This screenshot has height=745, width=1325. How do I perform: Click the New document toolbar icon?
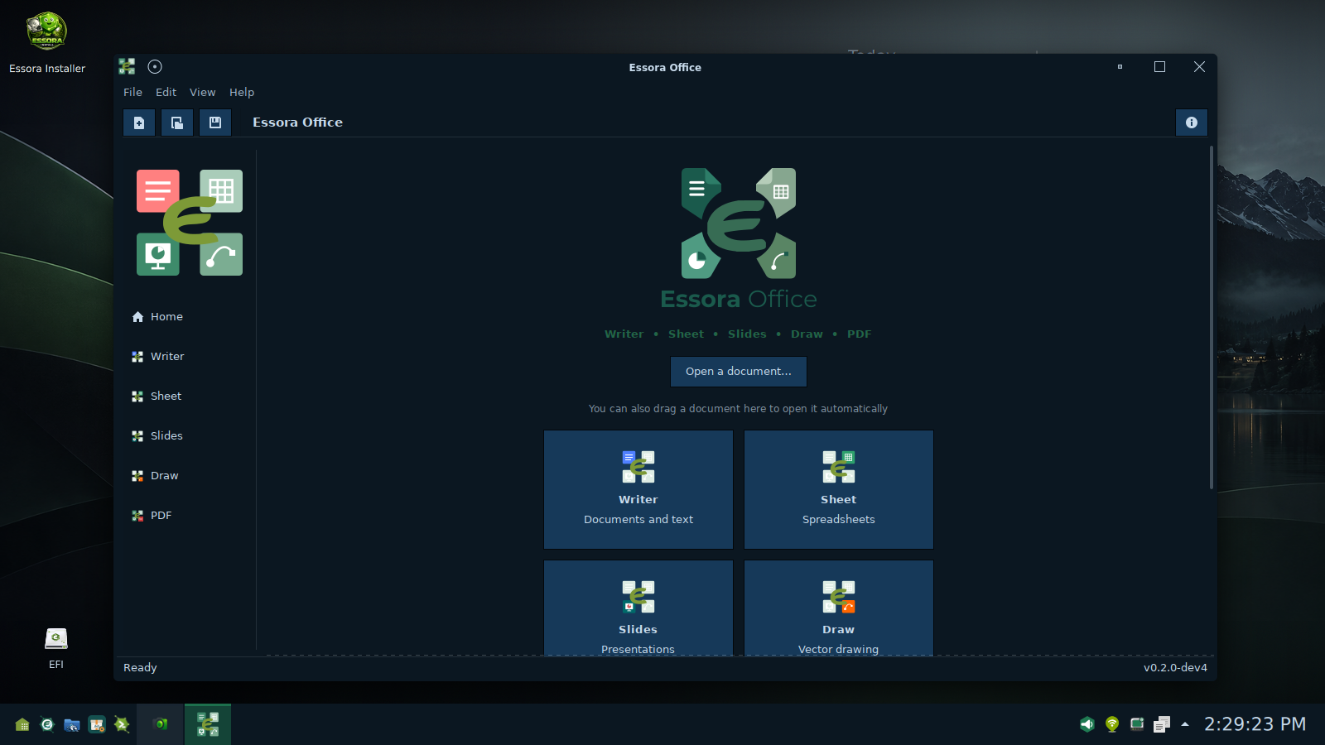click(x=139, y=123)
